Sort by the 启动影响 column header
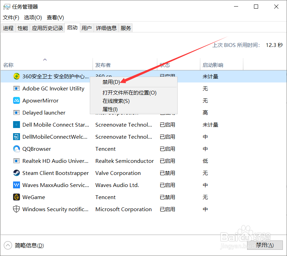This screenshot has height=256, width=287. pyautogui.click(x=222, y=64)
